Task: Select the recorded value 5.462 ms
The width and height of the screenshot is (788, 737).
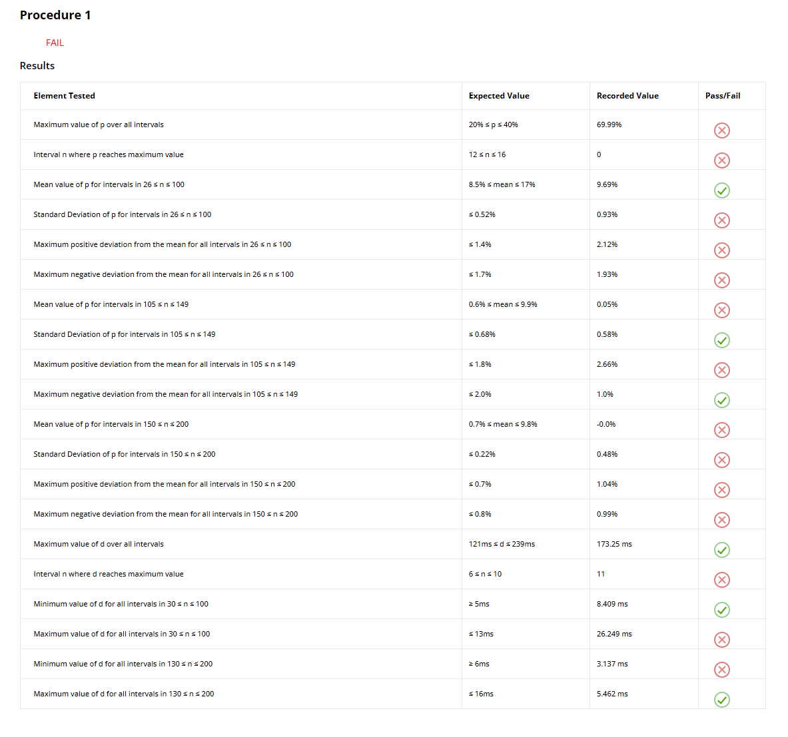Action: 612,694
